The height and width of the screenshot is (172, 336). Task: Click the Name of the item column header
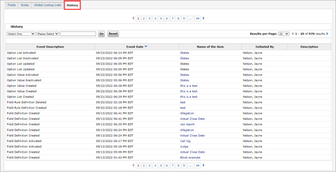[x=210, y=47]
